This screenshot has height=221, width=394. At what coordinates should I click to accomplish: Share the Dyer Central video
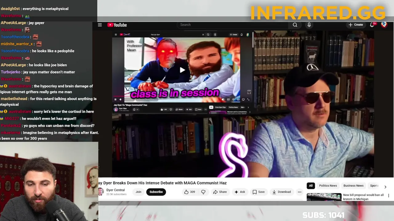tap(220, 192)
